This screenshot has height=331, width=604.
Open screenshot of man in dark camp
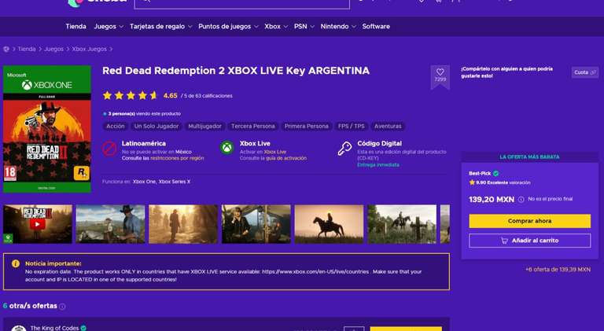[256, 224]
